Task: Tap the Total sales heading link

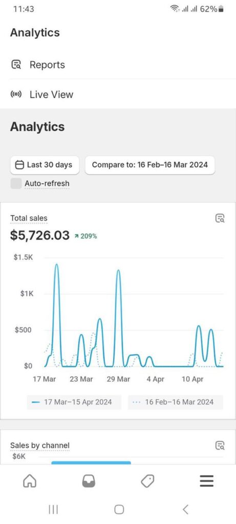Action: pos(29,218)
